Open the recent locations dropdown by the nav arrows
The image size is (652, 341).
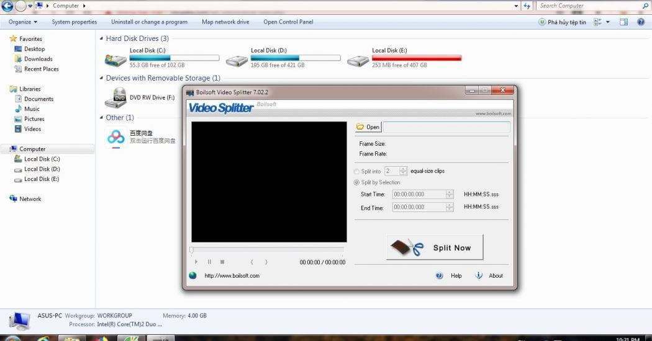pos(30,6)
